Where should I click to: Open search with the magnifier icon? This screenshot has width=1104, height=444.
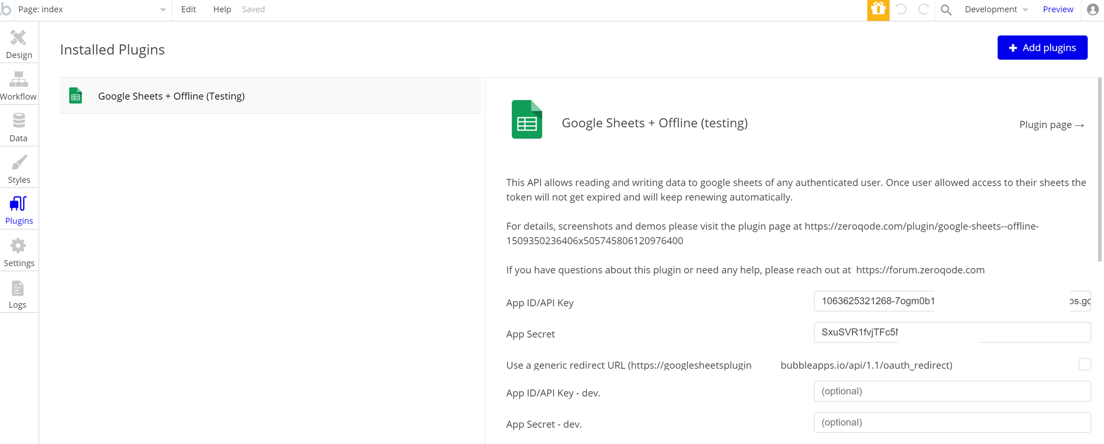946,10
